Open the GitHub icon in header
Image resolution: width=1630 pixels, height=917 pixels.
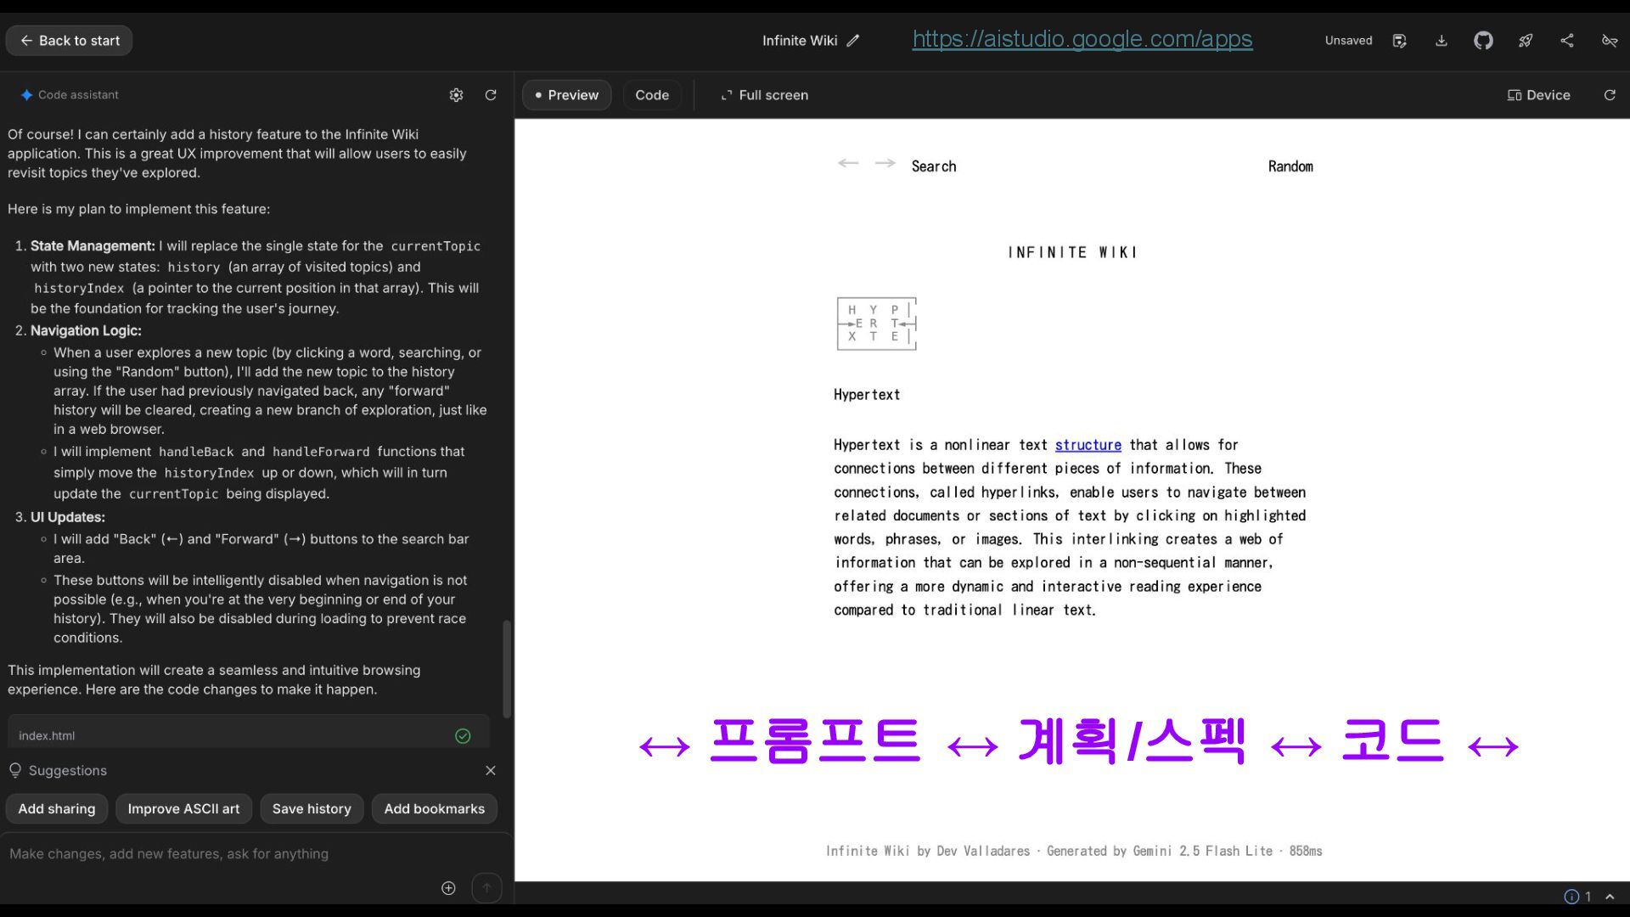coord(1483,41)
